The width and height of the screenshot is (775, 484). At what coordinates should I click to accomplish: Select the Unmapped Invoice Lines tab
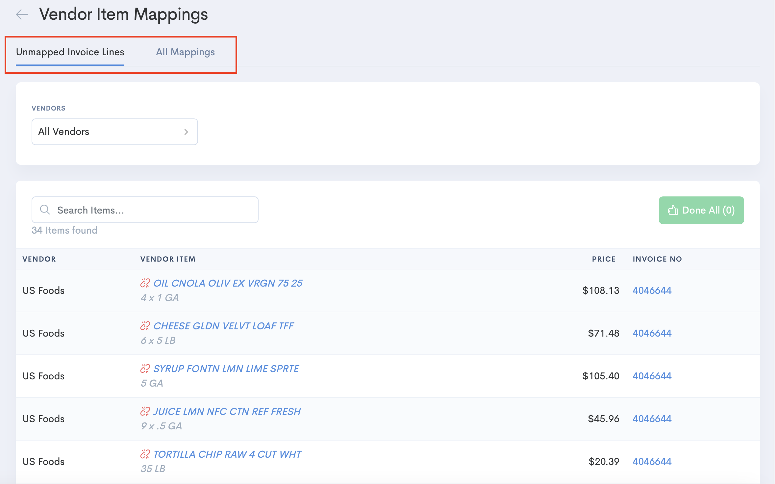[x=70, y=52]
